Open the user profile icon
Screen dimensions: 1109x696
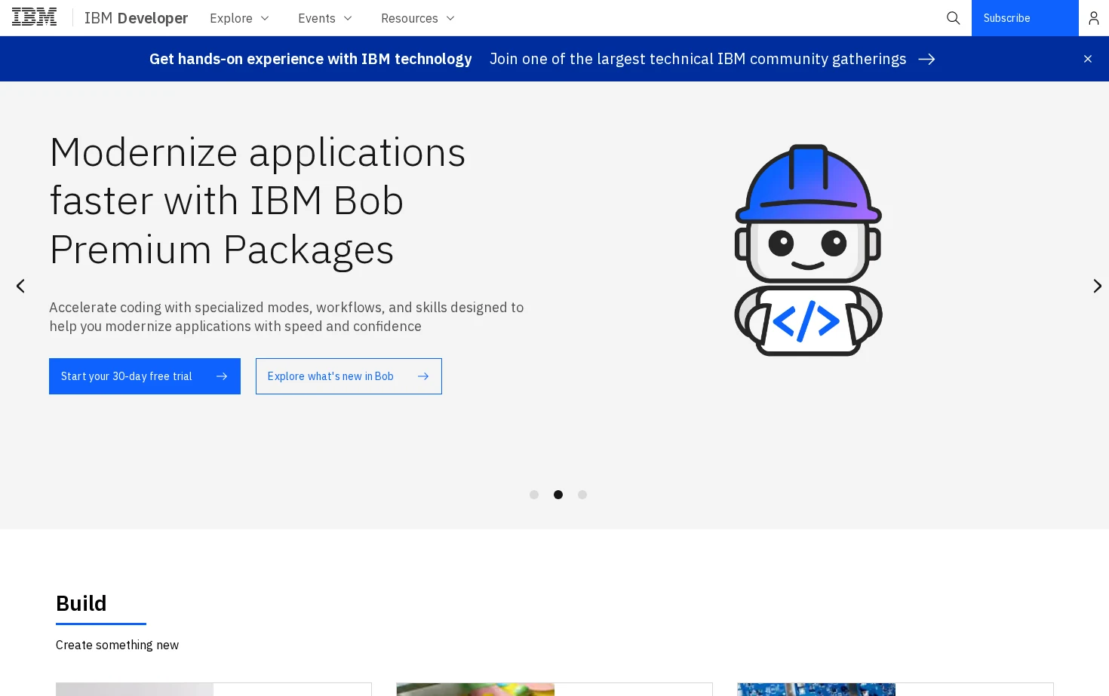tap(1093, 18)
